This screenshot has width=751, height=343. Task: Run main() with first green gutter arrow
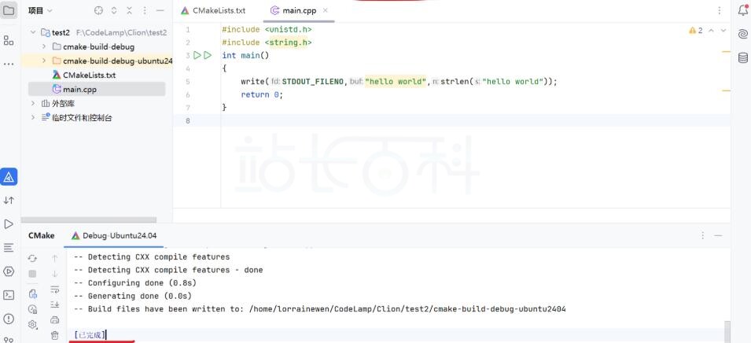pos(197,56)
